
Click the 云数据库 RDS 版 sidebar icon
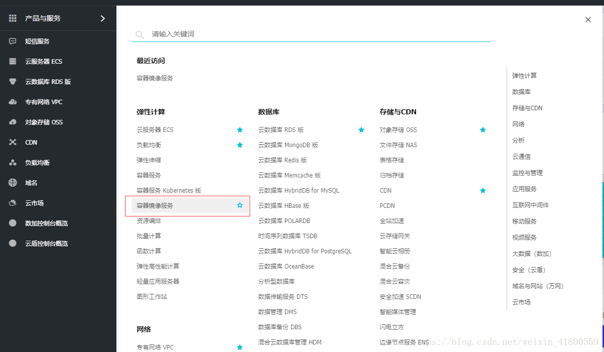pos(13,81)
